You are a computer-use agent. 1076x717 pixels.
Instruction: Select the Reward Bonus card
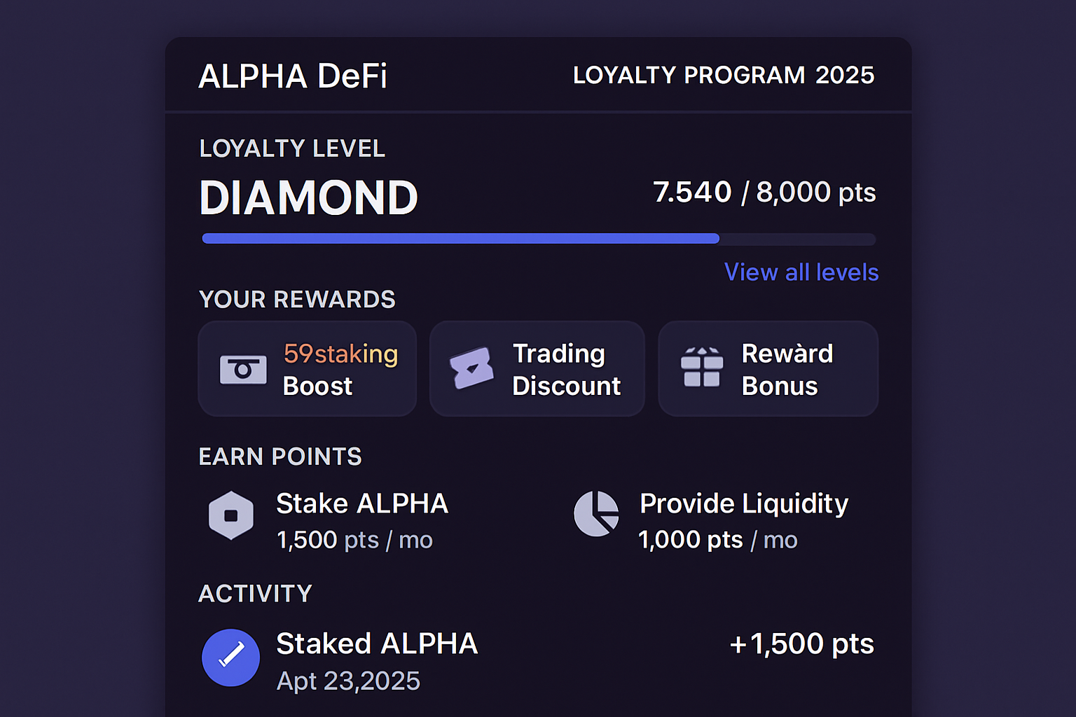click(767, 368)
